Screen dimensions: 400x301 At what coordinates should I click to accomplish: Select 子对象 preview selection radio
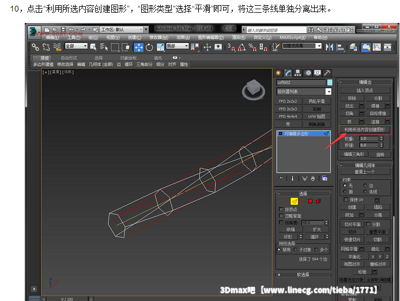click(295, 250)
